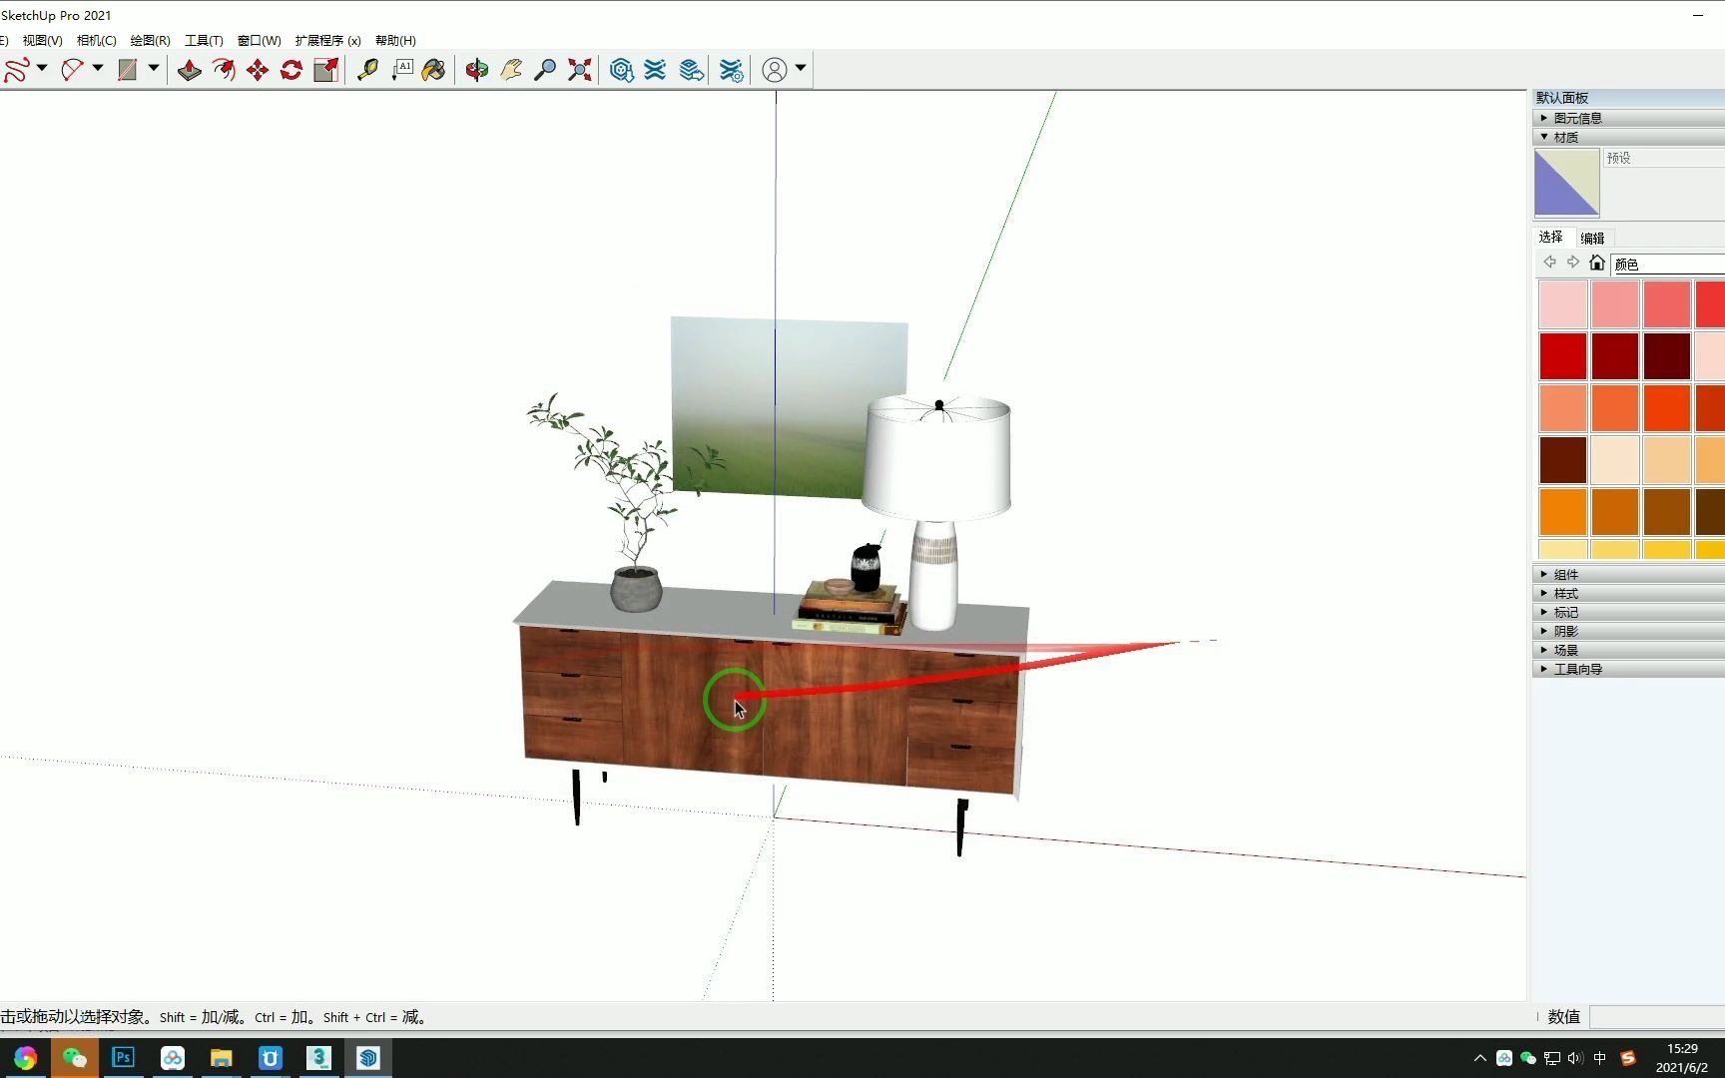Click the home icon in the Materials panel
The image size is (1725, 1078).
pyautogui.click(x=1597, y=263)
